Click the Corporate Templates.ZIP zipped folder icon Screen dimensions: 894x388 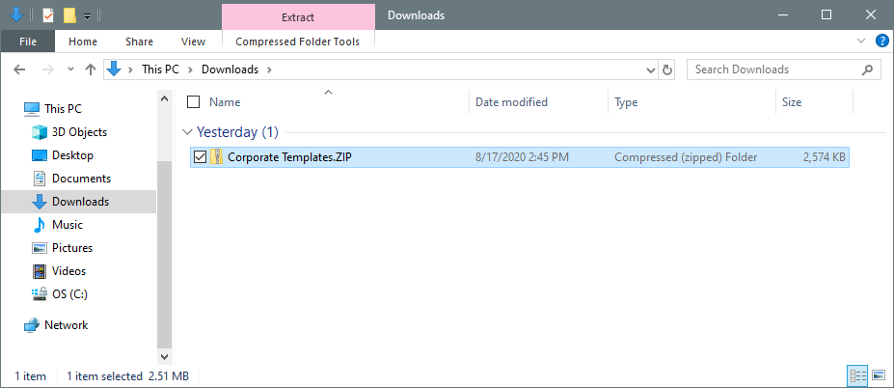coord(217,157)
